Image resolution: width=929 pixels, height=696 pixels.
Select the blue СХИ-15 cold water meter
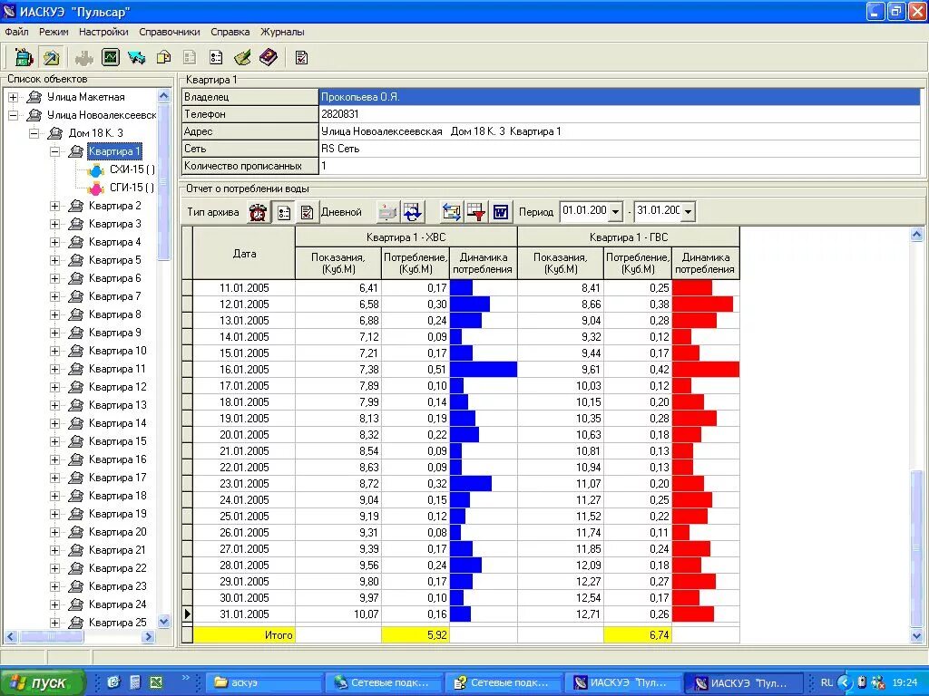tap(132, 169)
